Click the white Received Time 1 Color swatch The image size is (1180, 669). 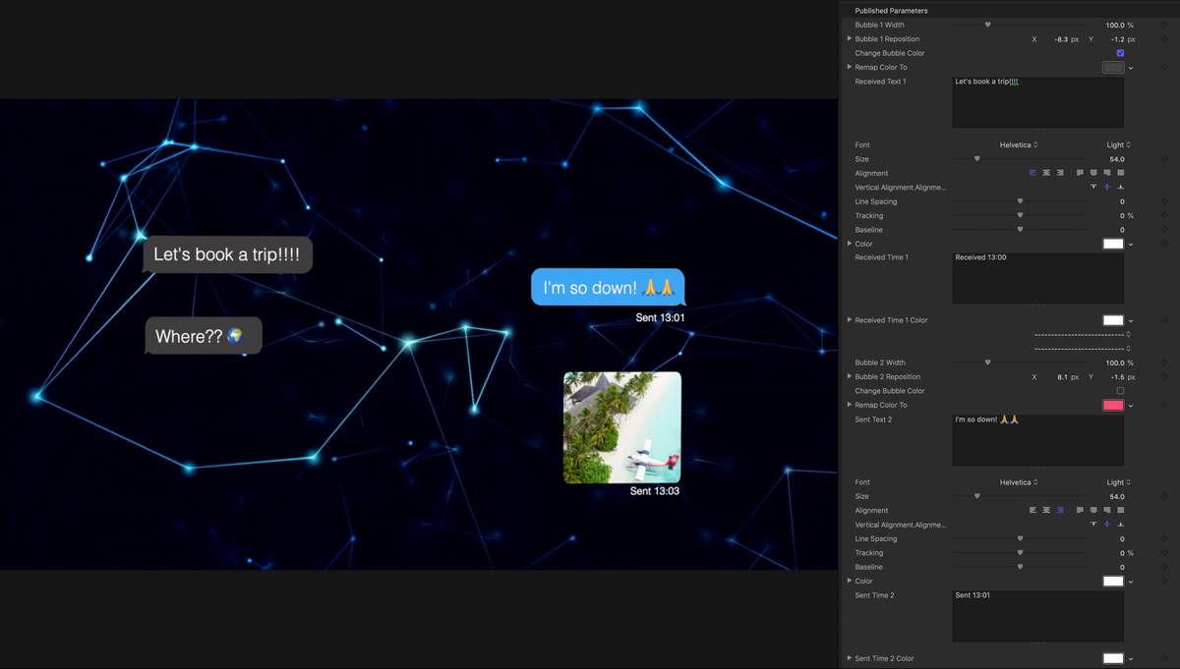coord(1112,319)
